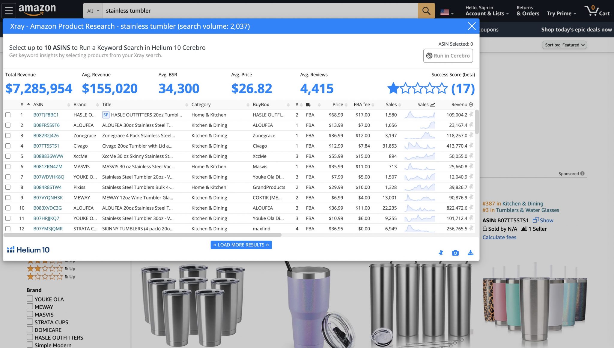
Task: Open Returns & Orders
Action: (528, 11)
